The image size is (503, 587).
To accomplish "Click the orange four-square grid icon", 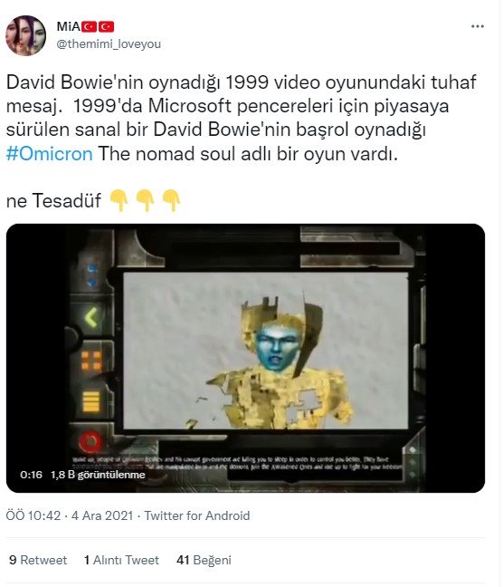I will tap(91, 361).
